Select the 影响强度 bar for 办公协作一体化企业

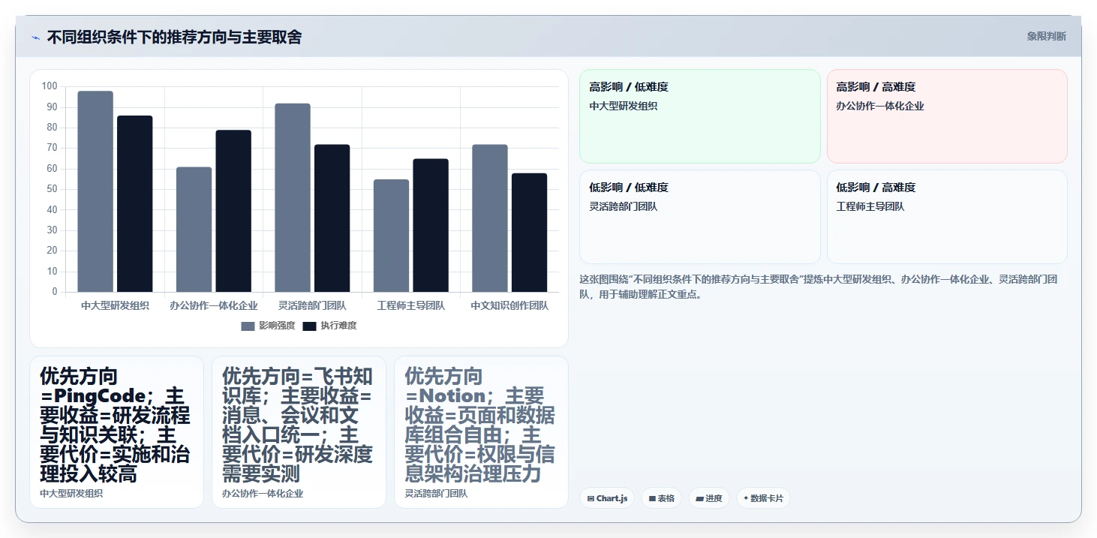click(194, 230)
